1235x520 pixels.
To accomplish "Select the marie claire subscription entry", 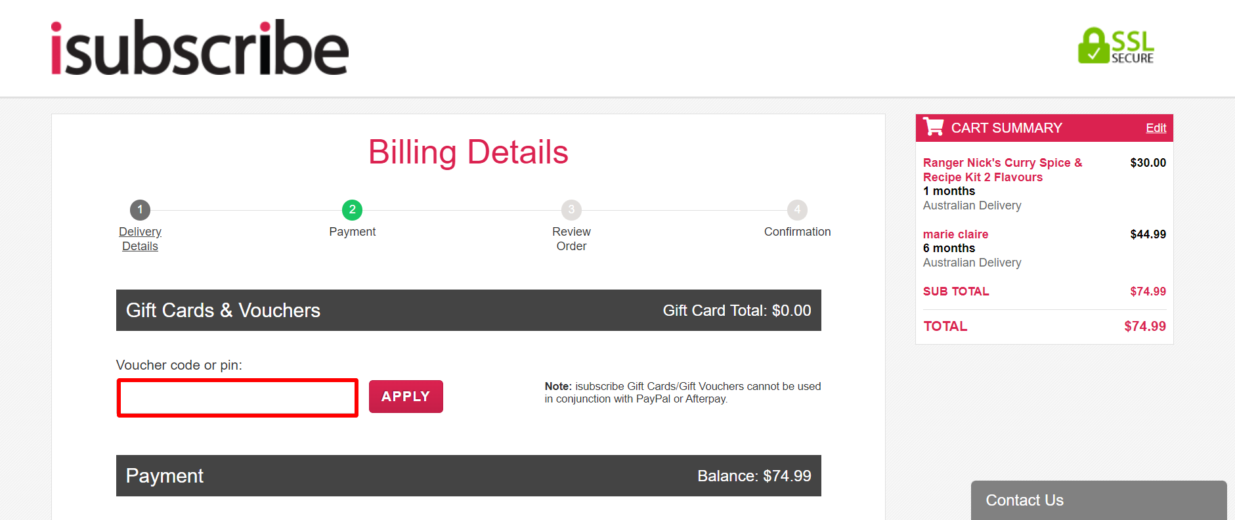I will point(955,234).
